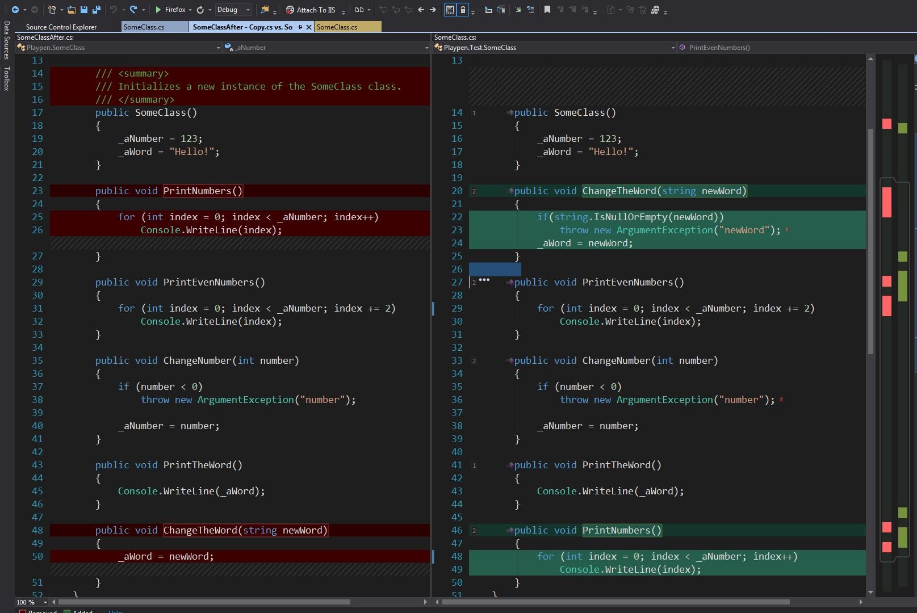Screen dimensions: 917x613
Task: Click the Redo arrow icon
Action: point(133,10)
